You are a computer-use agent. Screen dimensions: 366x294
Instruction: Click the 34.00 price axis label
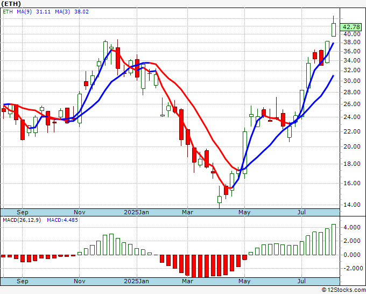click(x=352, y=60)
